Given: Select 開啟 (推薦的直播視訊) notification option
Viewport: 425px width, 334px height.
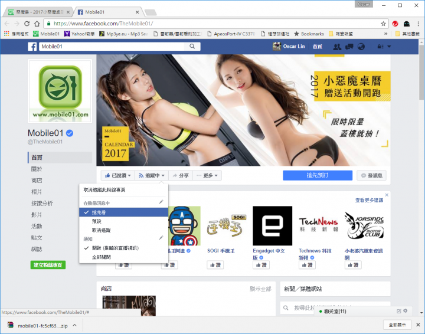Looking at the screenshot, I should pyautogui.click(x=123, y=248).
